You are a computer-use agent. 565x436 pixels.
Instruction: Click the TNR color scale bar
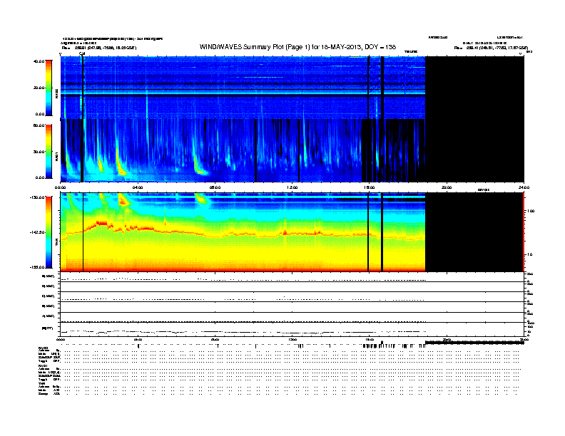point(49,232)
